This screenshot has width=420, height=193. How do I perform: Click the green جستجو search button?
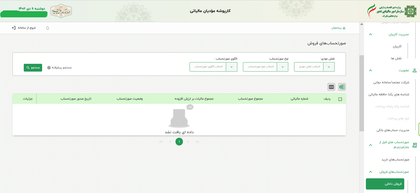33,68
